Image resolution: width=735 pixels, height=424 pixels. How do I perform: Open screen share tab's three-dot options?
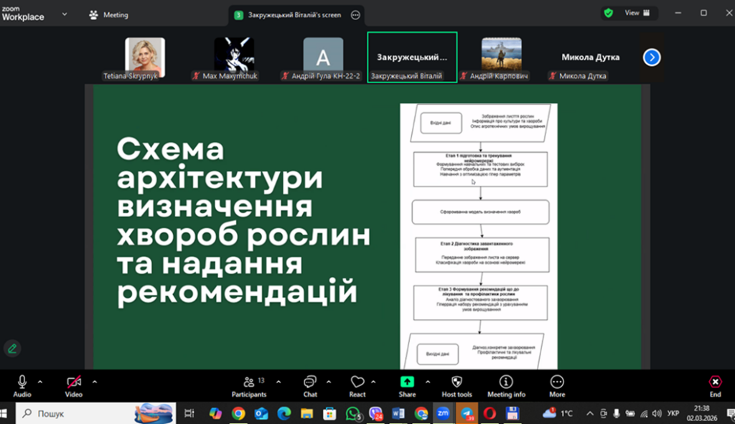click(x=355, y=14)
